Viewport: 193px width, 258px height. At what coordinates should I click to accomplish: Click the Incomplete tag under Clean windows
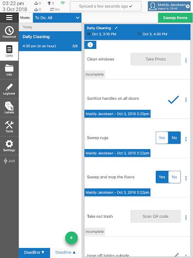94,75
